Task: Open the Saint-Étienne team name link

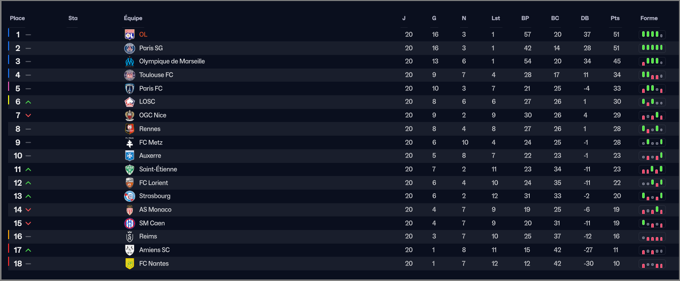Action: coord(158,169)
